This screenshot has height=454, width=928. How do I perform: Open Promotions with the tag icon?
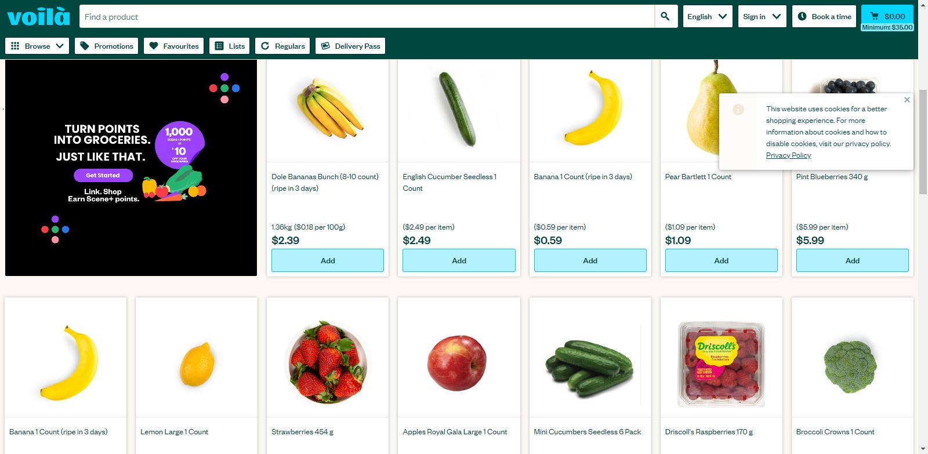click(106, 46)
